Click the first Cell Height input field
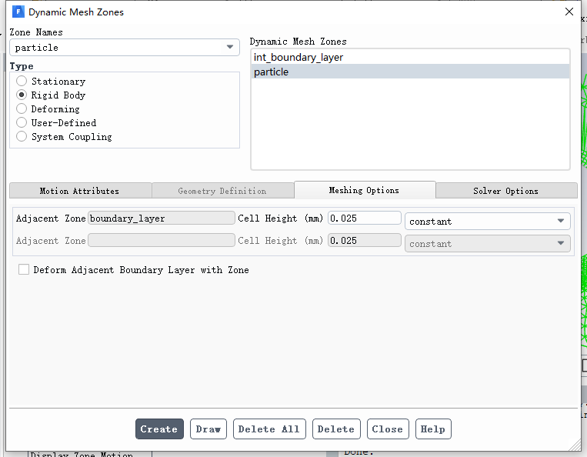 364,218
